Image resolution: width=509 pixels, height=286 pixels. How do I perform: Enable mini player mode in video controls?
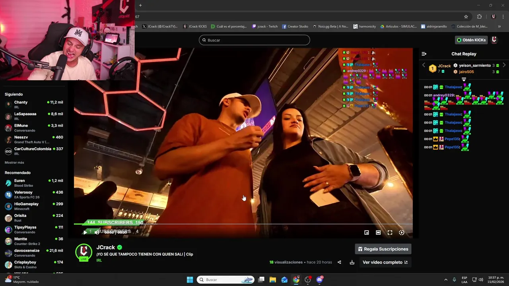(367, 233)
